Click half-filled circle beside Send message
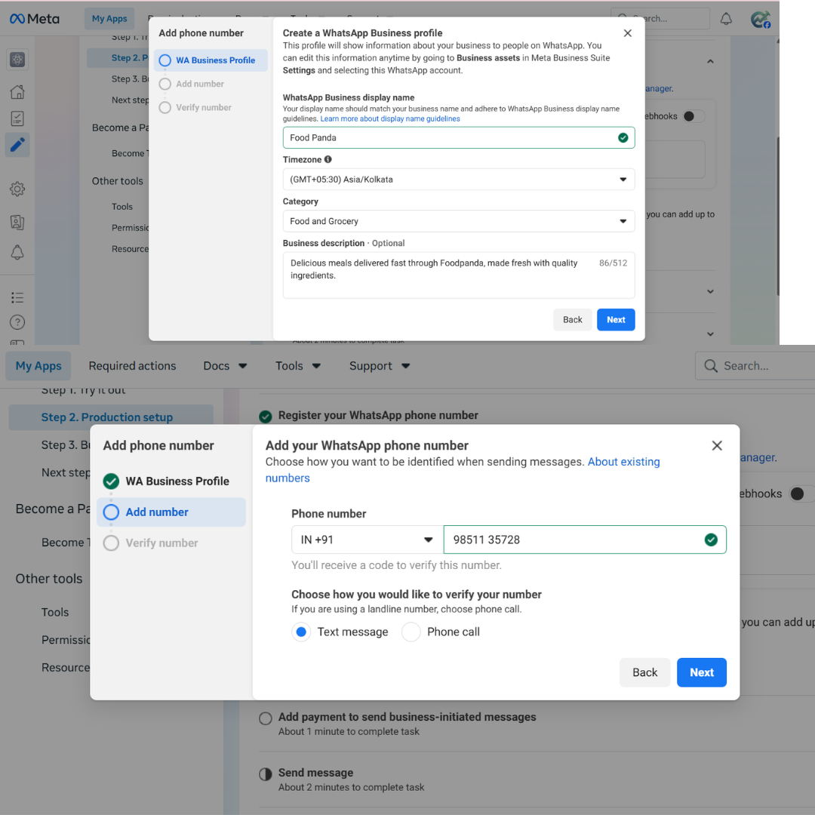Screen dimensions: 815x815 coord(266,774)
